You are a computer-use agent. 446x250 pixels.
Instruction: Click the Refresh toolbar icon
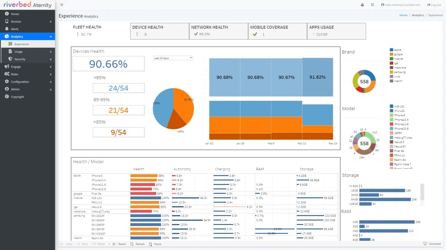pyautogui.click(x=132, y=244)
